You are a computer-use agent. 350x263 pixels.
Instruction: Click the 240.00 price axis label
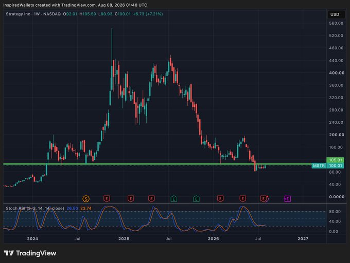[336, 122]
